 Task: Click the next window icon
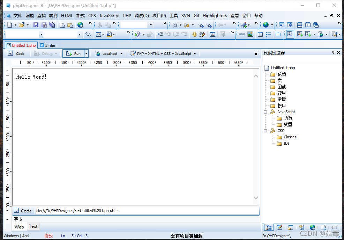click(290, 25)
